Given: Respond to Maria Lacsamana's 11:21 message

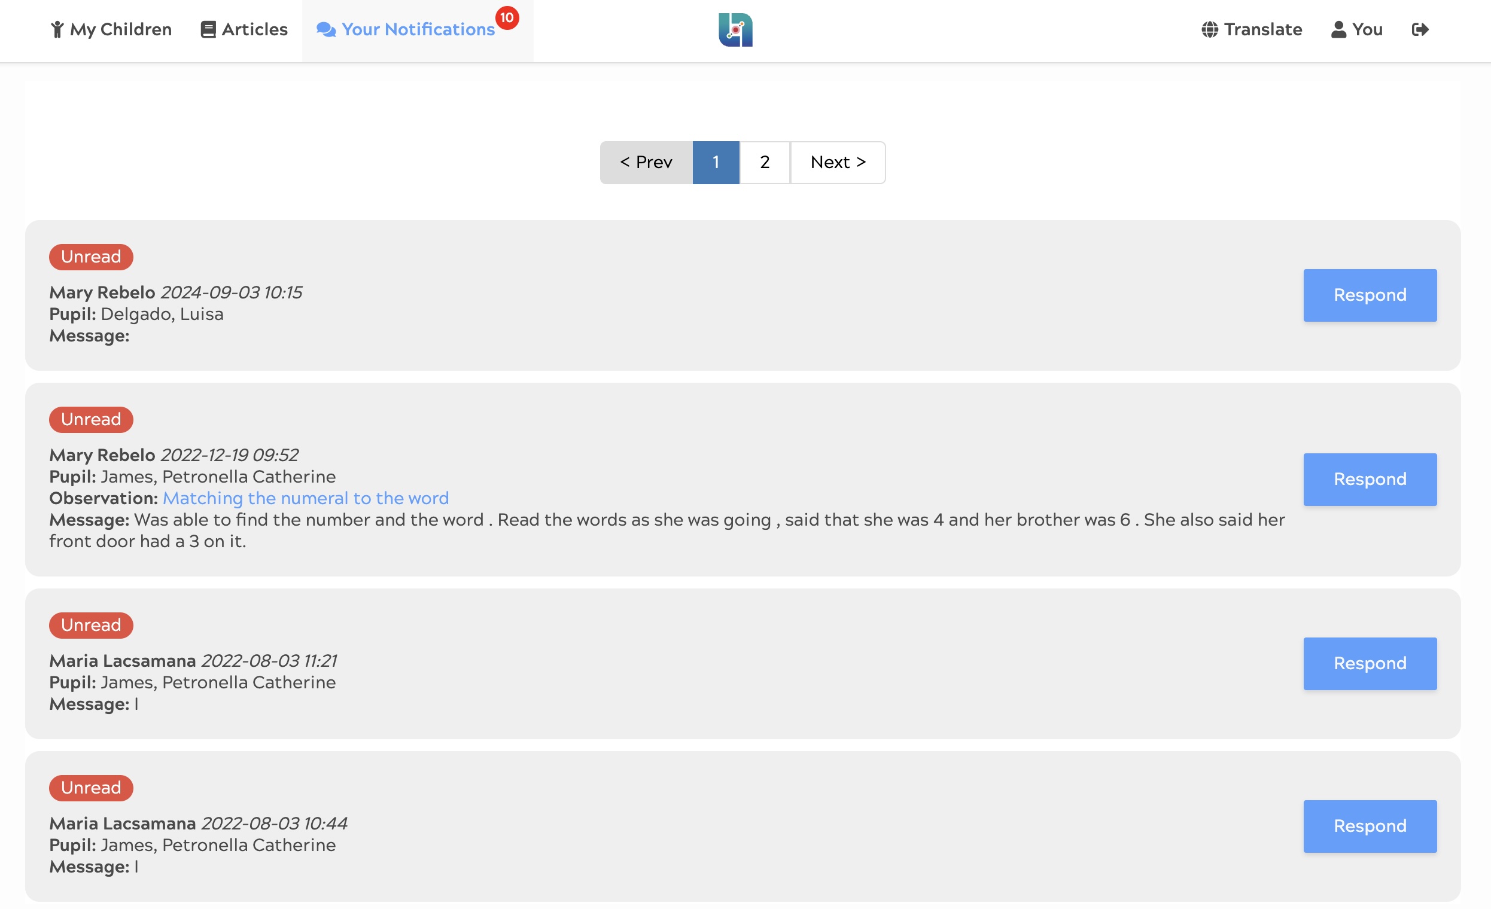Looking at the screenshot, I should click(x=1370, y=663).
